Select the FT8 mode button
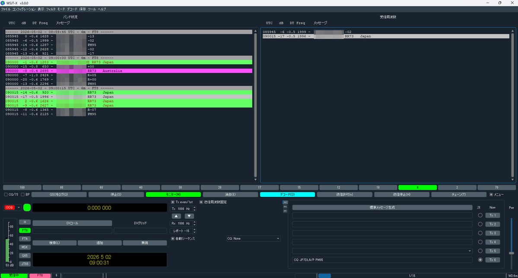 click(25, 231)
